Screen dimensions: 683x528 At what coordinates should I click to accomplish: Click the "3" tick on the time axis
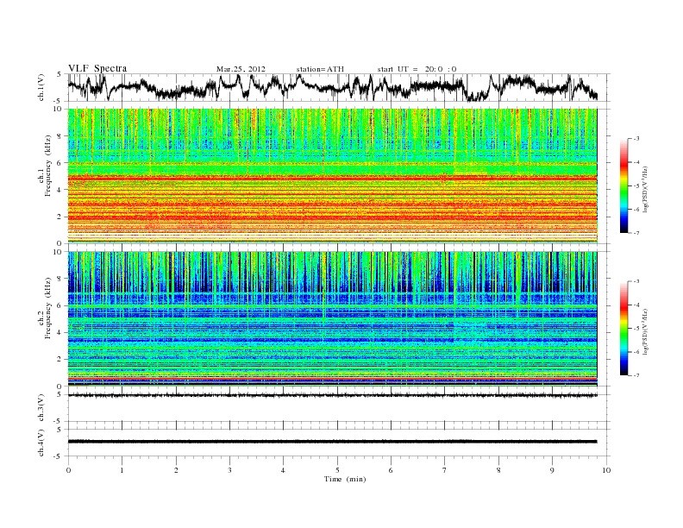click(229, 470)
